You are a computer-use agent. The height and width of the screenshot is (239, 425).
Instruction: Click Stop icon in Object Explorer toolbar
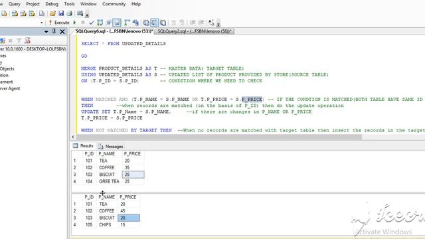[x=11, y=40]
